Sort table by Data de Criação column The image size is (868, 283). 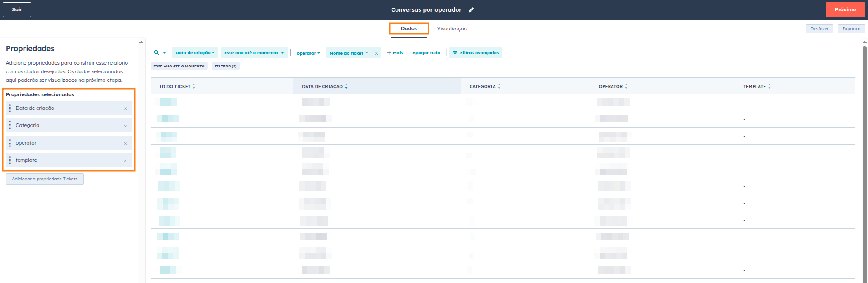tap(346, 86)
